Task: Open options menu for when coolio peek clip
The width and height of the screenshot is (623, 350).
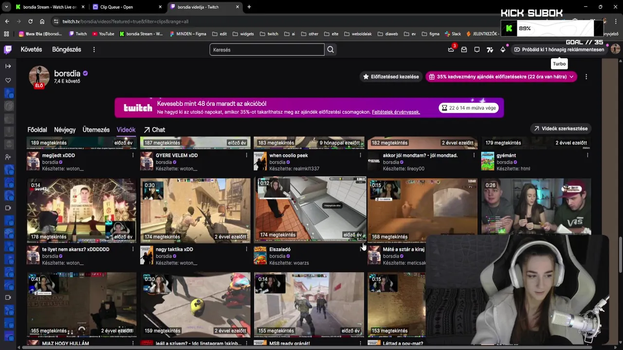Action: point(360,155)
